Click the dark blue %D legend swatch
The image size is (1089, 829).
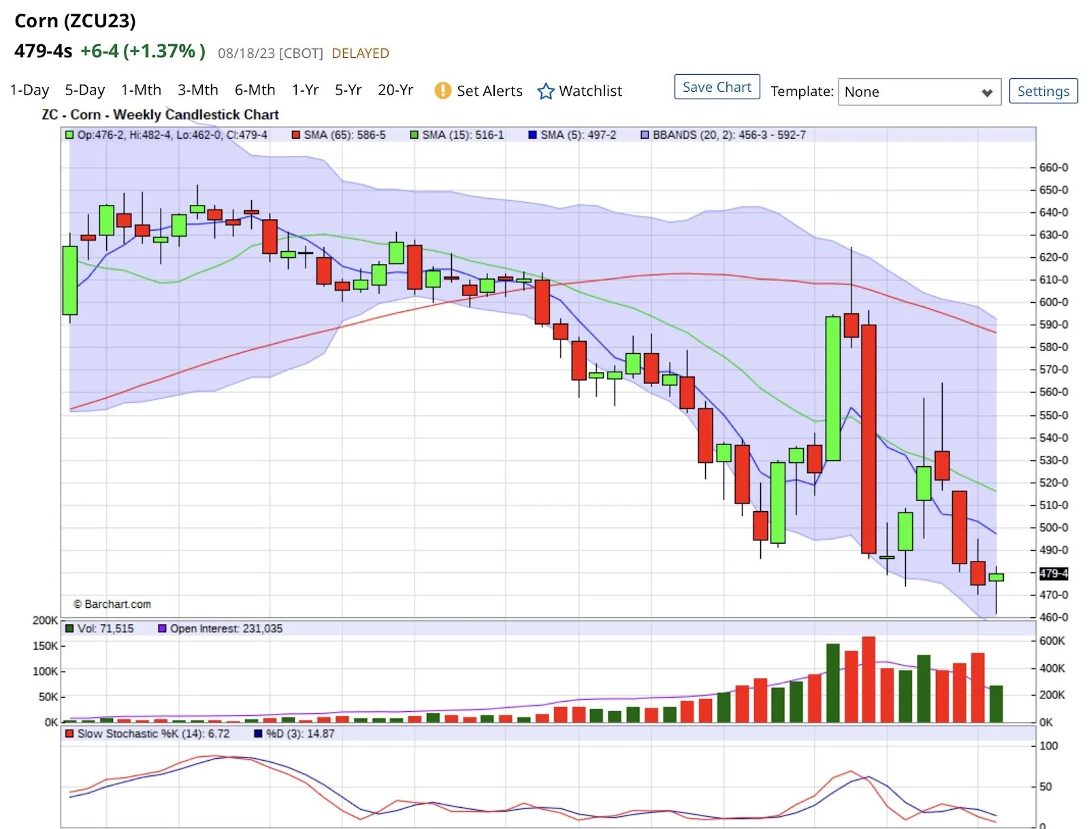(258, 734)
